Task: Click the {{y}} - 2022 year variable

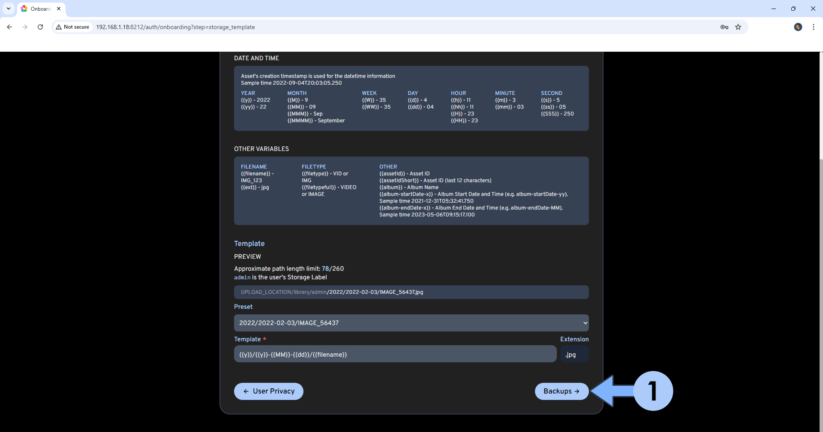Action: pos(255,100)
